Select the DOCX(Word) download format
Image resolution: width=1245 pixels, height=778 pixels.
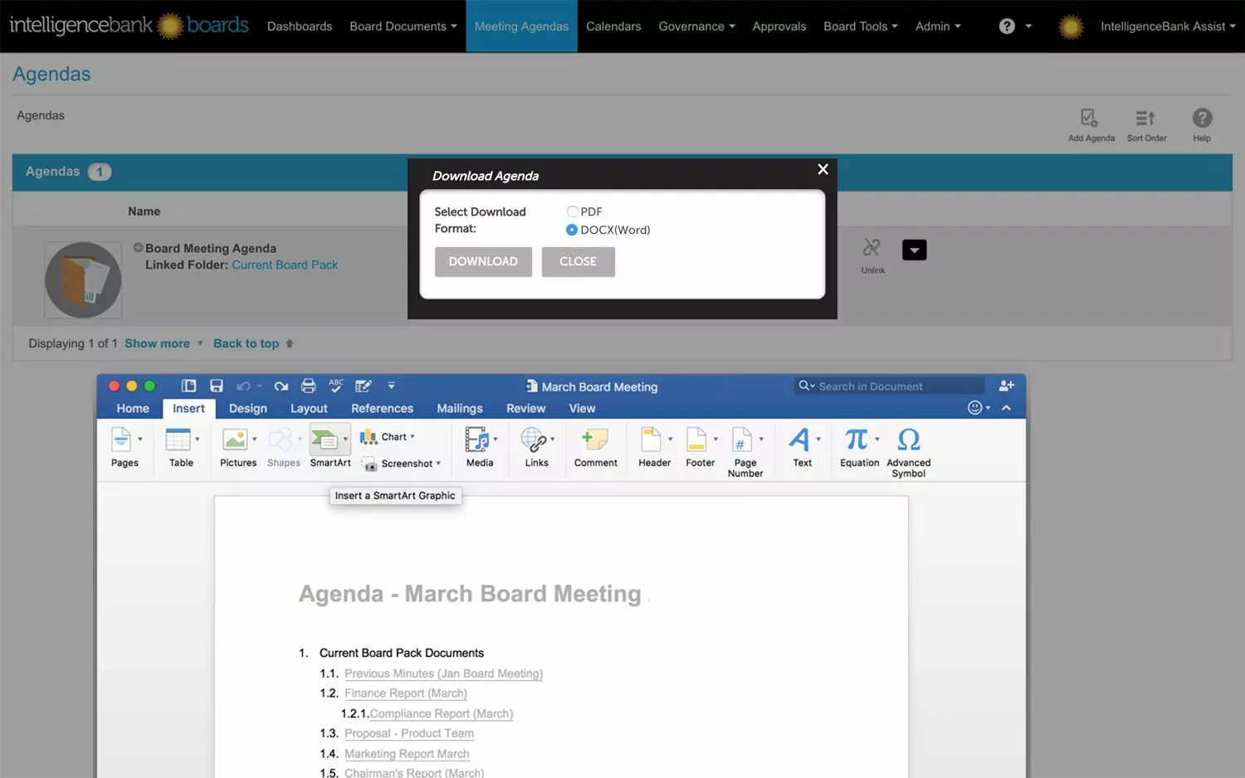[572, 230]
